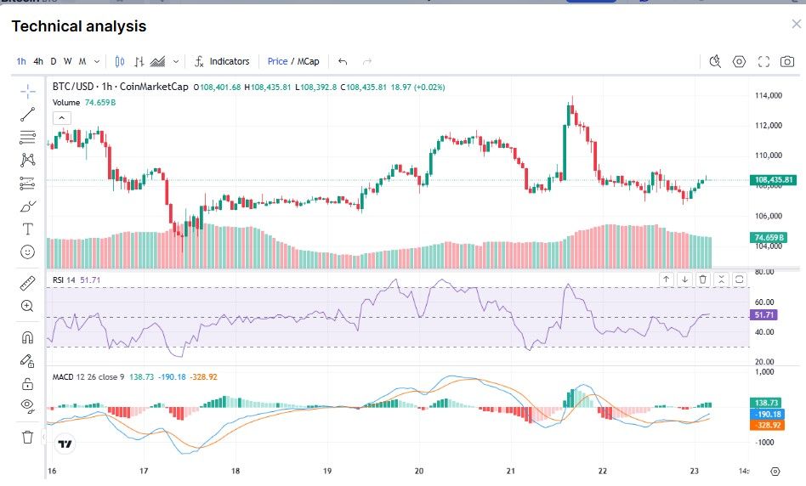This screenshot has height=486, width=806.
Task: Take a chart snapshot with the camera icon
Action: click(x=787, y=61)
